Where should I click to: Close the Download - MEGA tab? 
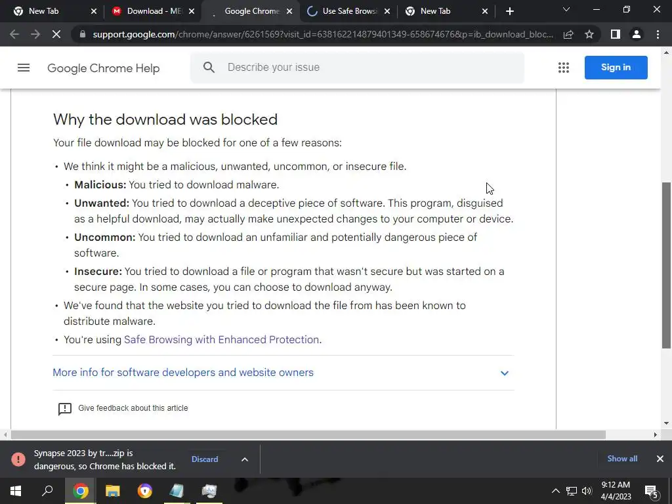[192, 11]
